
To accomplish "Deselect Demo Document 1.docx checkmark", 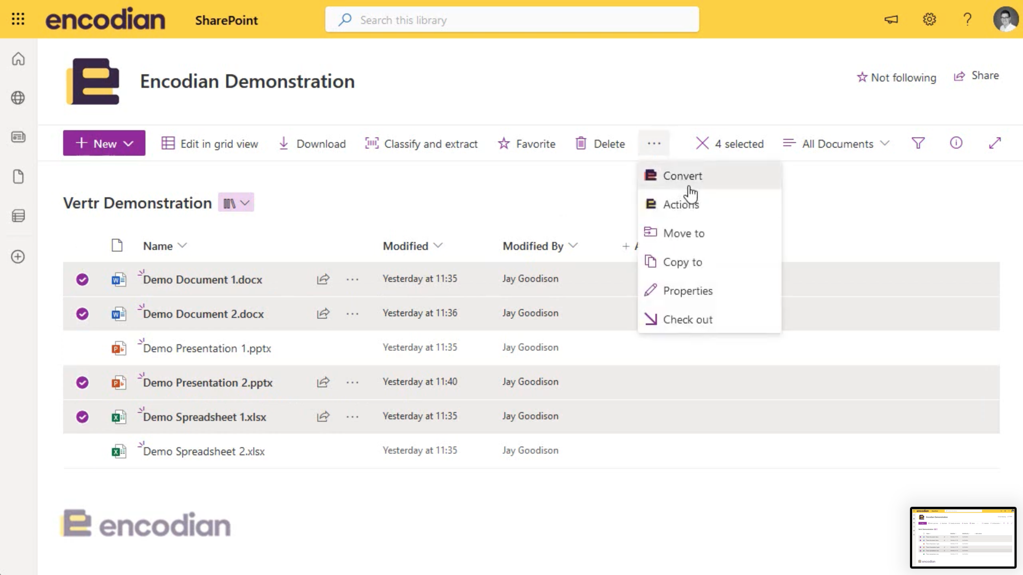I will coord(82,280).
